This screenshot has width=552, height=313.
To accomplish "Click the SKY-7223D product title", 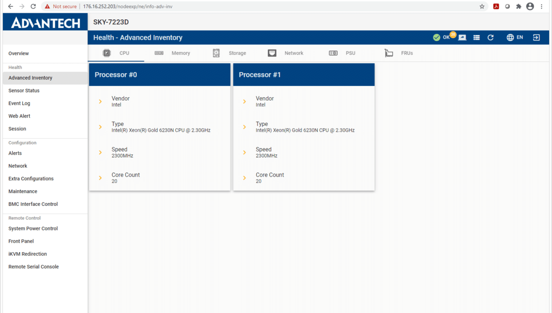I will [x=111, y=22].
